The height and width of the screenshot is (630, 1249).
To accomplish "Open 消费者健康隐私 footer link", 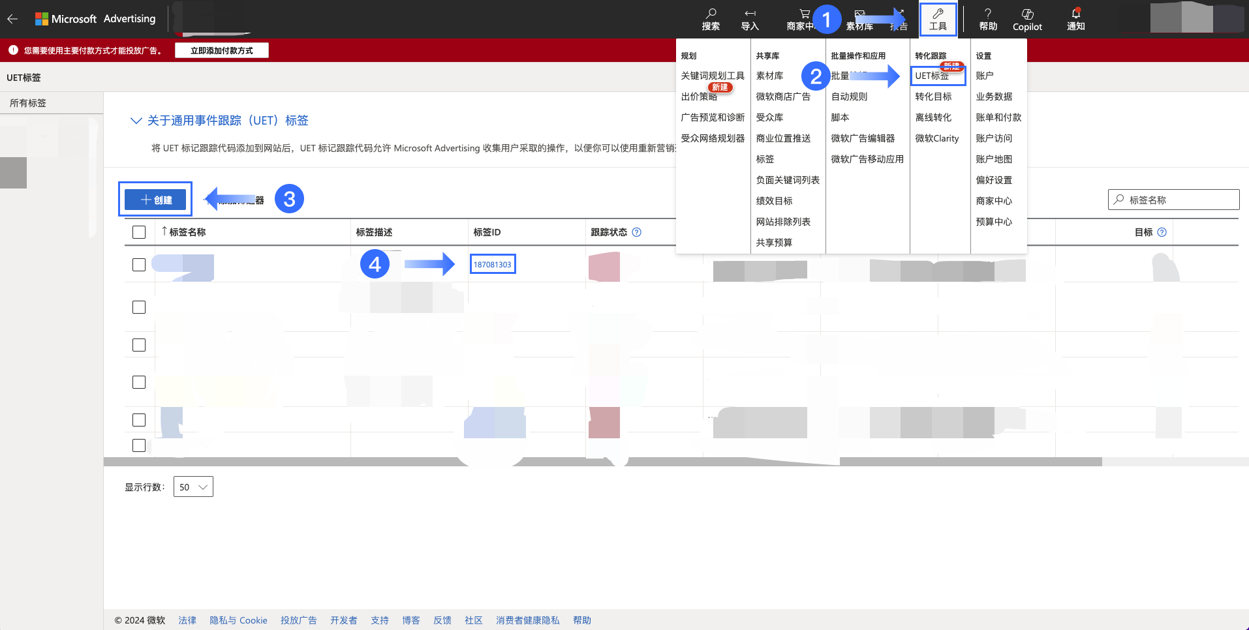I will click(527, 620).
